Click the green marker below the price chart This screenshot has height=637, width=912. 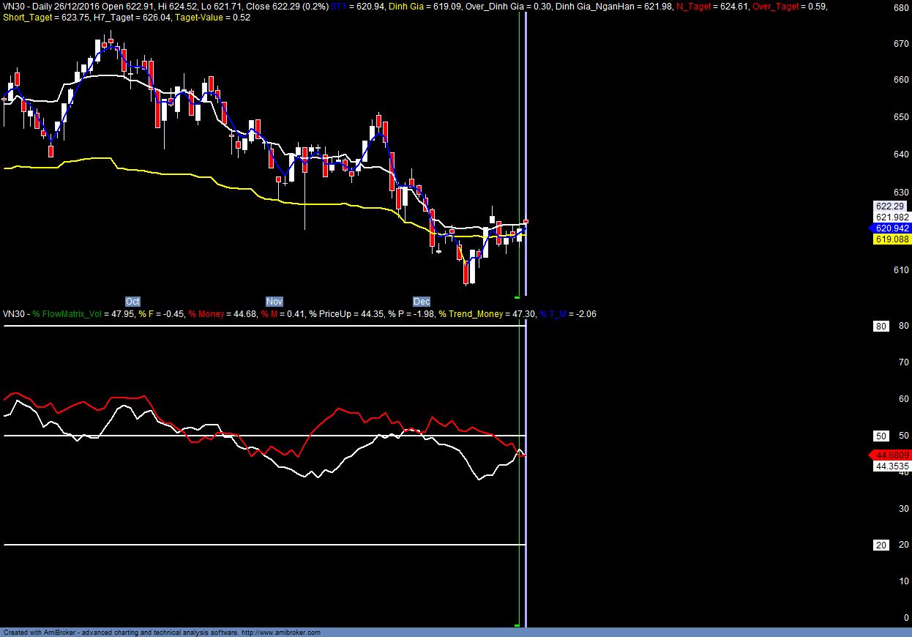tap(517, 297)
